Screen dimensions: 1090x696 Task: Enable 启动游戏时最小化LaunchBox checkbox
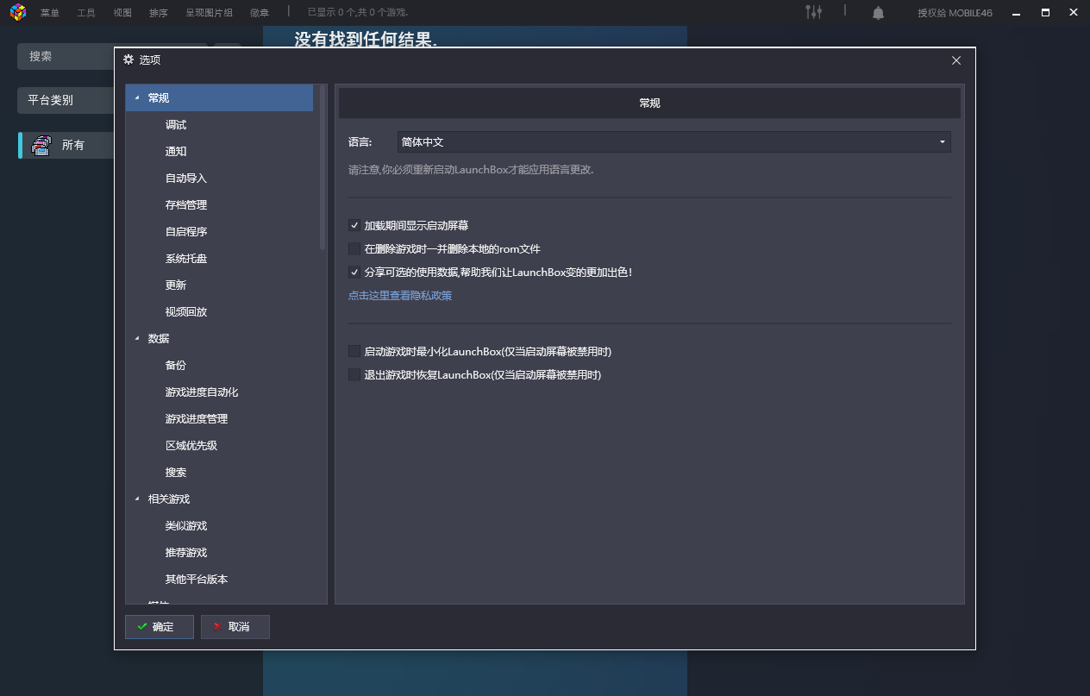354,351
